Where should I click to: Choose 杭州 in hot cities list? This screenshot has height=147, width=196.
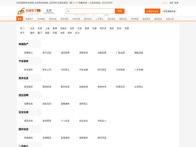click(119, 28)
